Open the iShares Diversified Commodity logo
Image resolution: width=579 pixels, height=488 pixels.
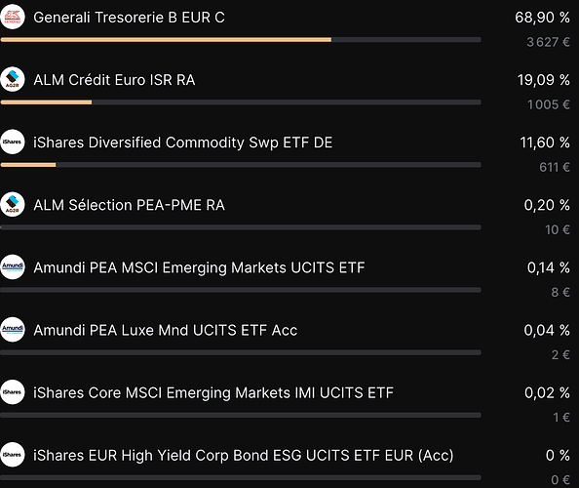coord(13,142)
